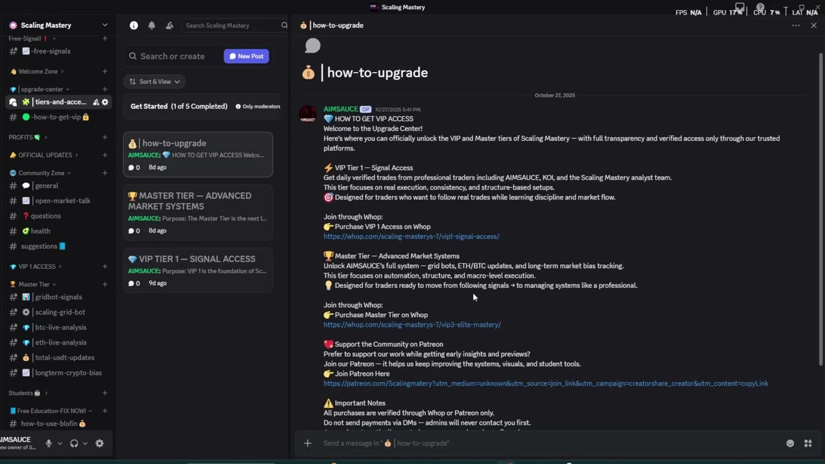Add channel to Students category
This screenshot has width=825, height=464.
click(104, 393)
